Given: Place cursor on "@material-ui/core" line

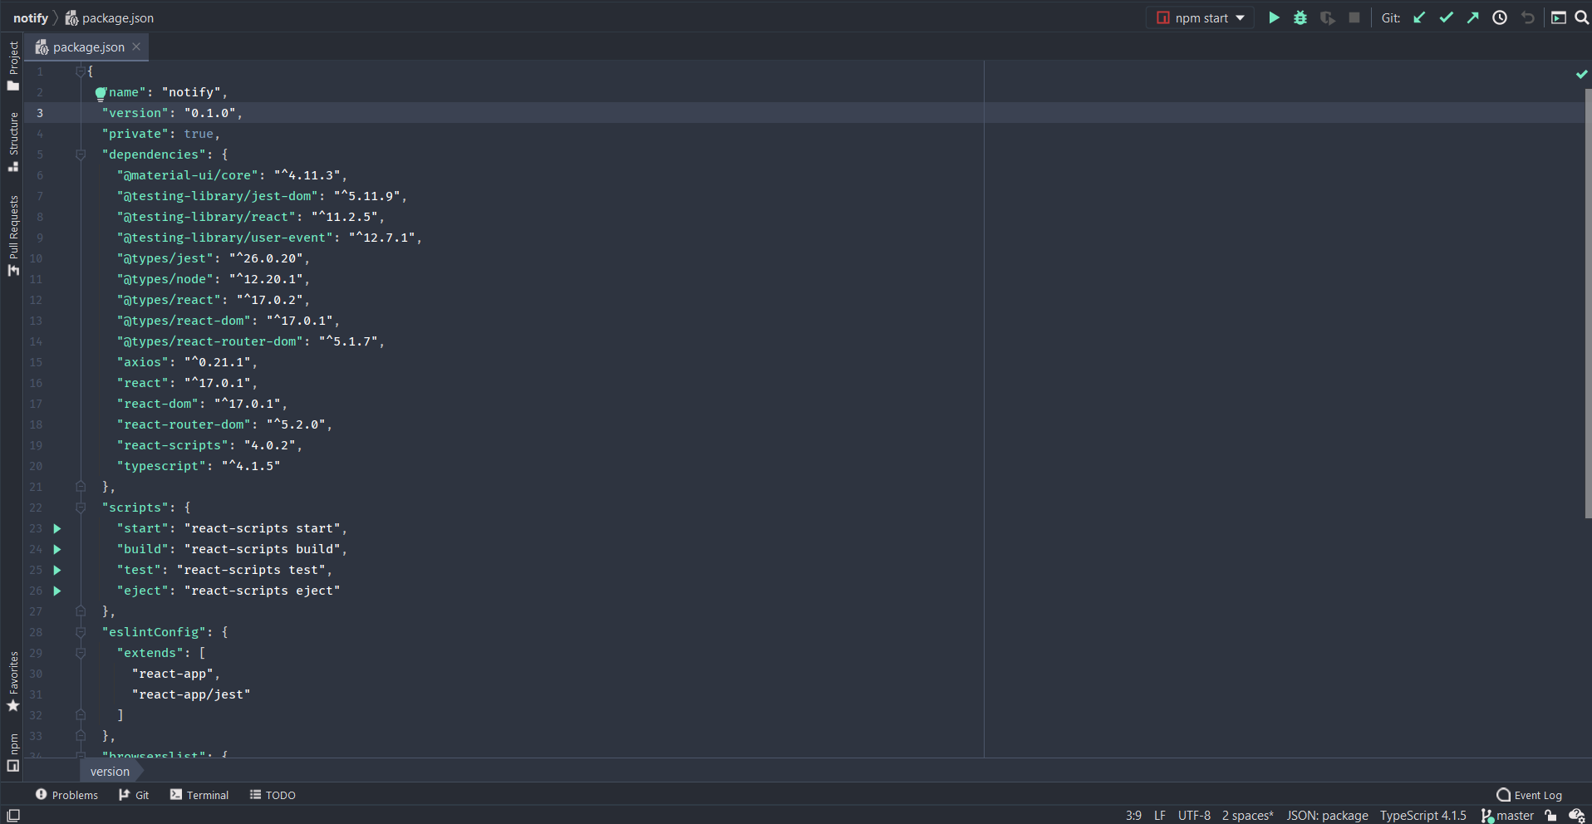Looking at the screenshot, I should point(232,175).
